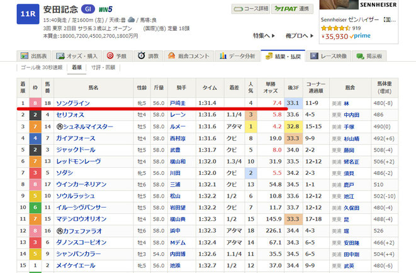This screenshot has width=416, height=273.
Task: Click the 11R race number badge
Action: pyautogui.click(x=28, y=14)
